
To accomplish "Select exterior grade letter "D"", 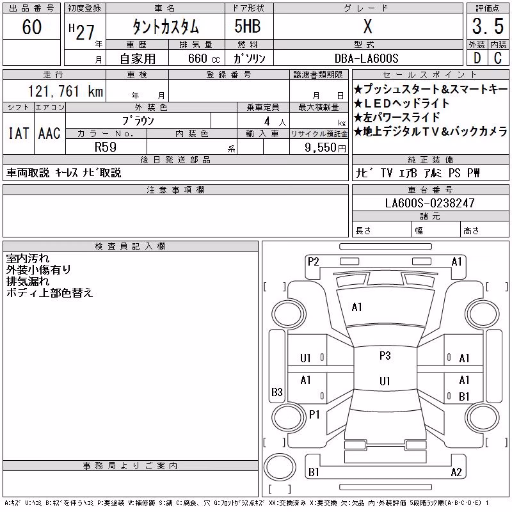I will click(477, 58).
